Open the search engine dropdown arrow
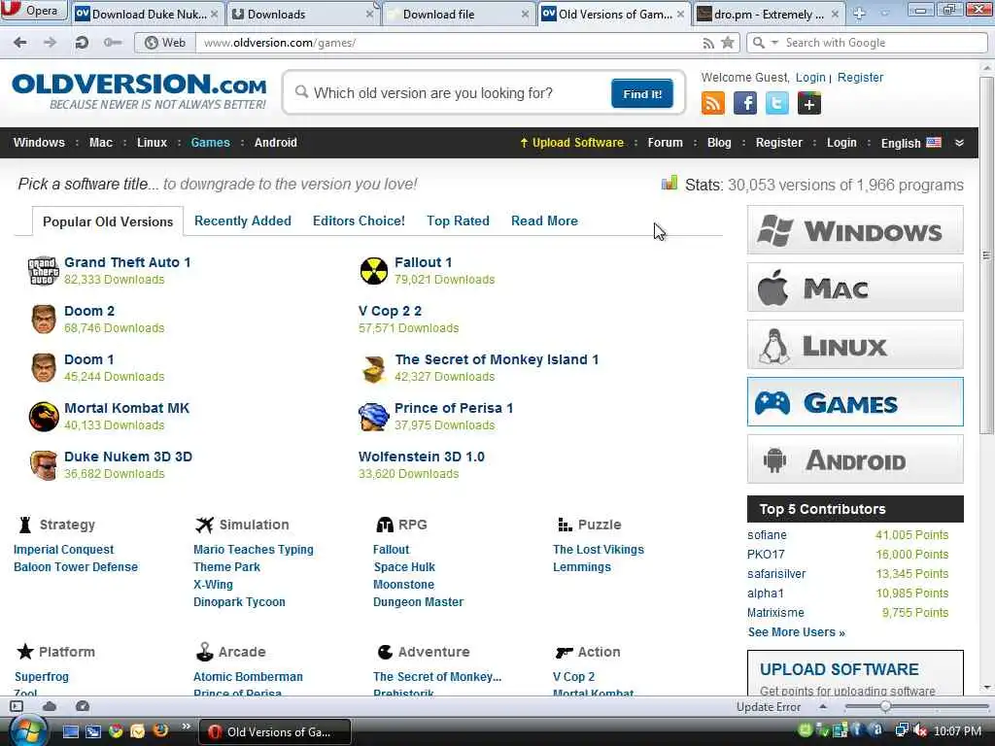Viewport: 995px width, 746px height. click(774, 43)
